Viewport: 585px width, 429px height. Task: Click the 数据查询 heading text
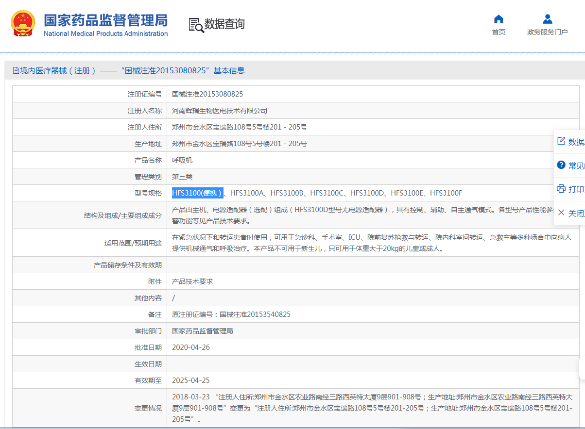tap(224, 24)
